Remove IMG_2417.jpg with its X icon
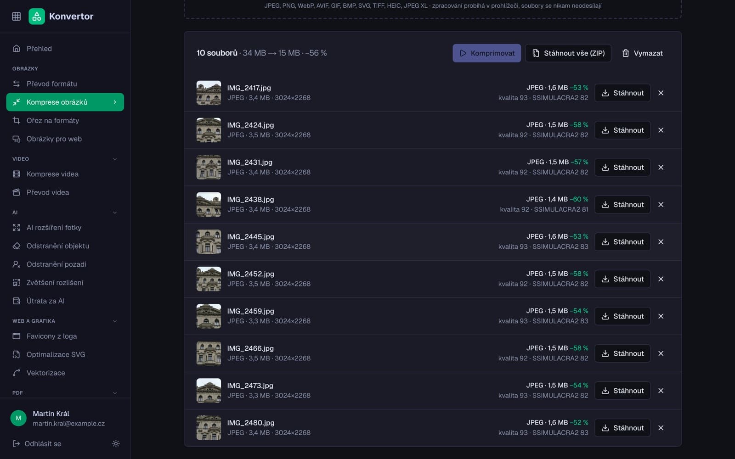This screenshot has width=735, height=459. click(x=661, y=93)
